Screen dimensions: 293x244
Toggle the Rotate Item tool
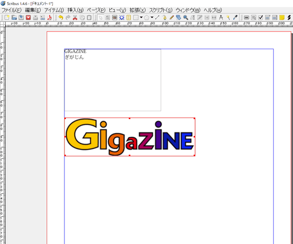[178, 18]
